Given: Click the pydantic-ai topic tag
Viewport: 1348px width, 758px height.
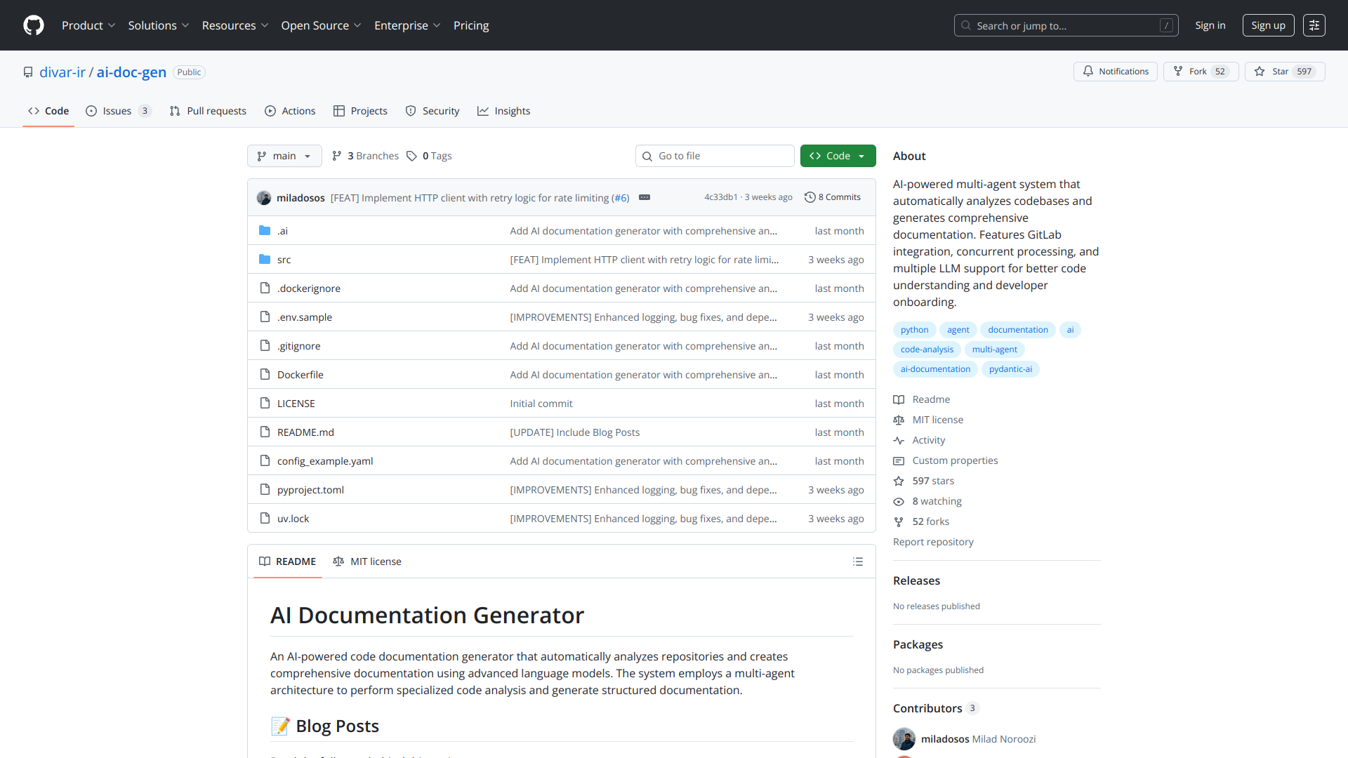Looking at the screenshot, I should pyautogui.click(x=1010, y=369).
